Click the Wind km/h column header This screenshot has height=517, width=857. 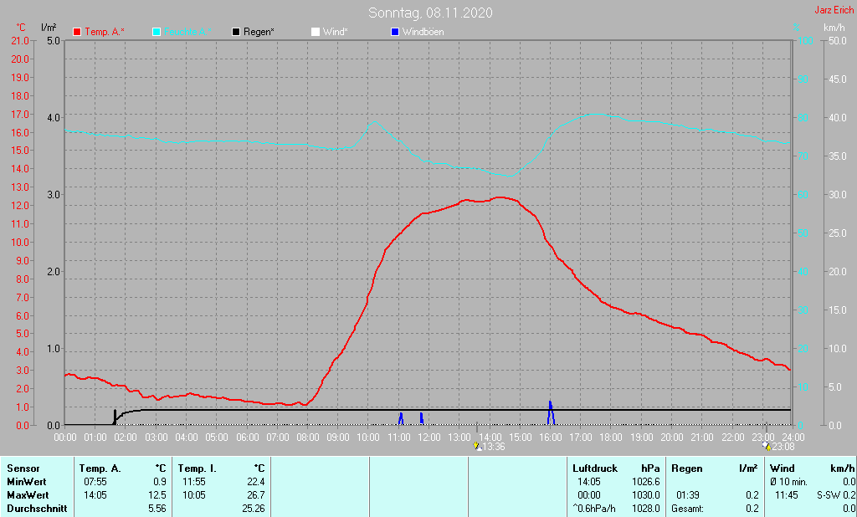click(x=812, y=468)
